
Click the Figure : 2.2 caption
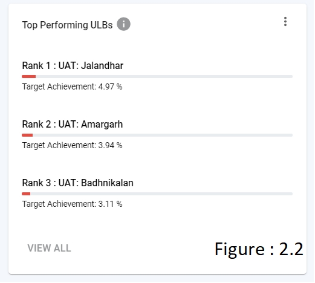click(x=259, y=250)
